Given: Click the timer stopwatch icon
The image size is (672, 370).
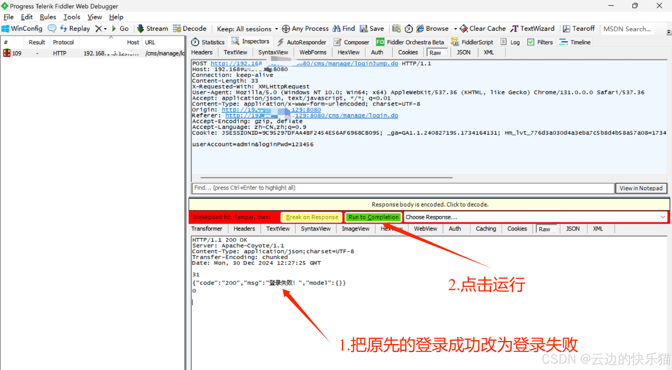Looking at the screenshot, I should [x=409, y=29].
